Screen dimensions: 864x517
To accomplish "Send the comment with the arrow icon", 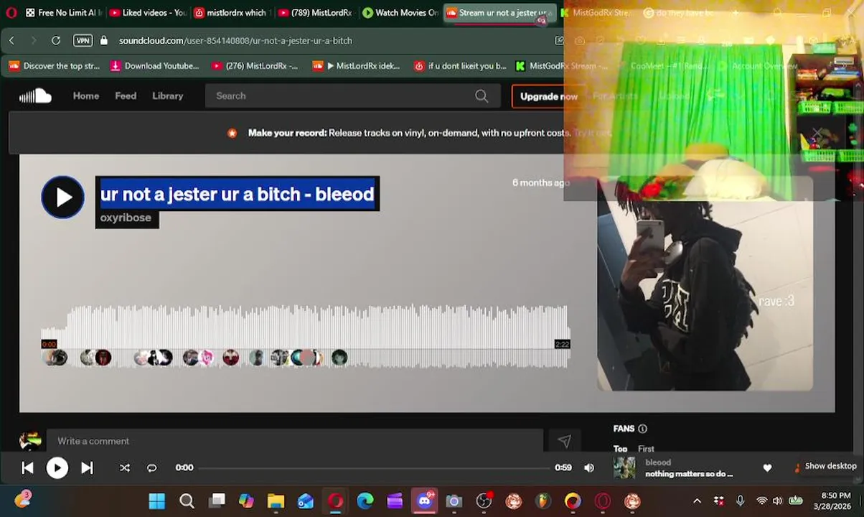I will (564, 442).
